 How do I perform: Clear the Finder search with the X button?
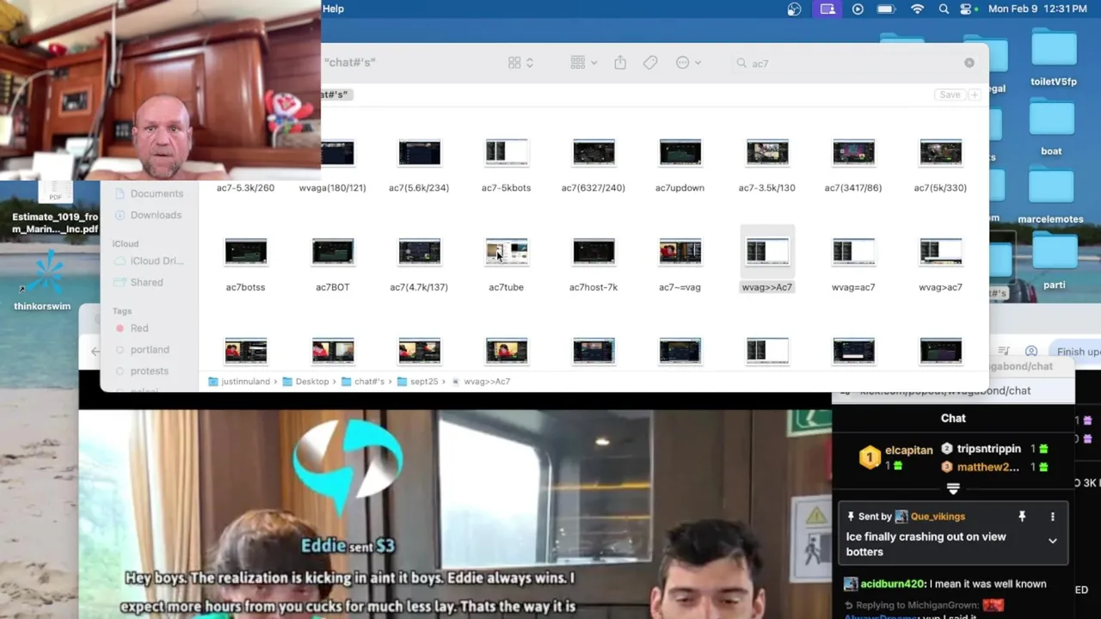[x=969, y=63]
